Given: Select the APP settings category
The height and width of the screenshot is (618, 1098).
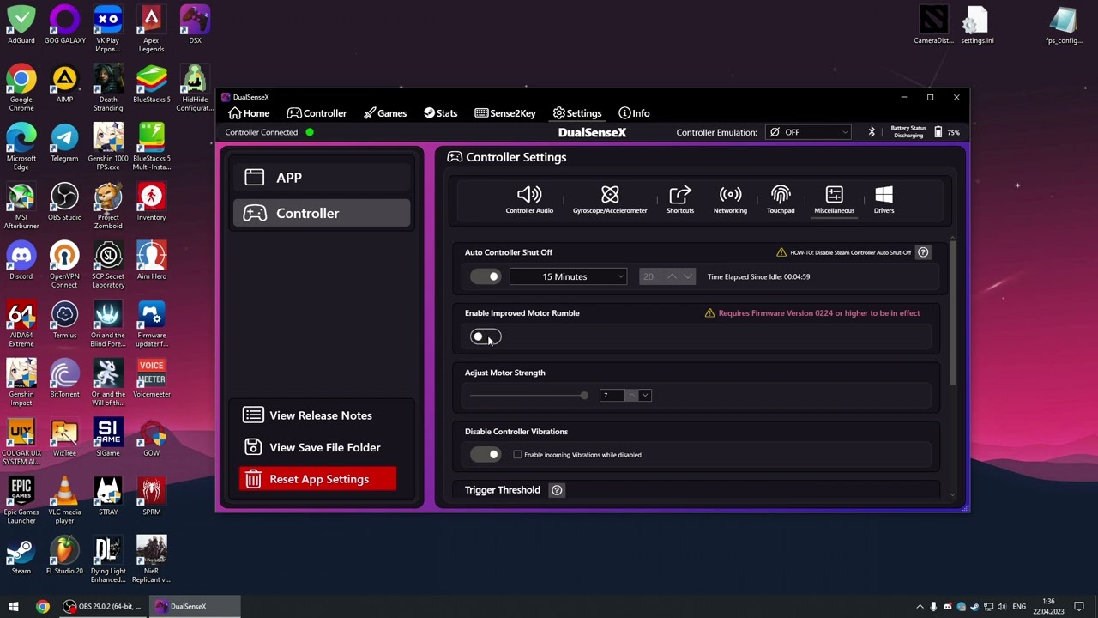Looking at the screenshot, I should pyautogui.click(x=322, y=178).
